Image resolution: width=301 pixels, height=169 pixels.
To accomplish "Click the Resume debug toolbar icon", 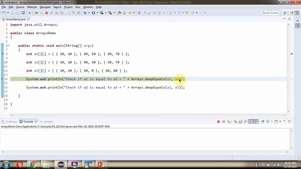I will coord(36,13).
